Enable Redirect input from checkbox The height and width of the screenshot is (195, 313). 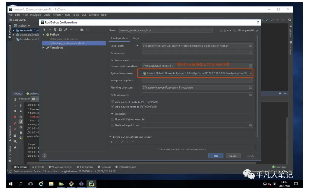(x=113, y=125)
